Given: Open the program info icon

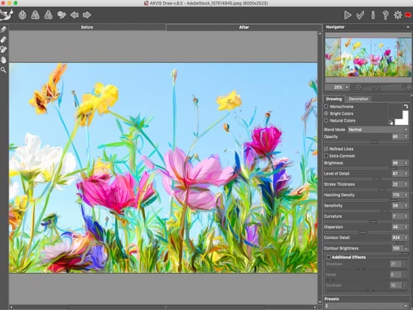Looking at the screenshot, I should pos(373,14).
